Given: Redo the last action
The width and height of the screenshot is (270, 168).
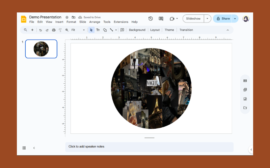Looking at the screenshot, I should click(x=47, y=30).
